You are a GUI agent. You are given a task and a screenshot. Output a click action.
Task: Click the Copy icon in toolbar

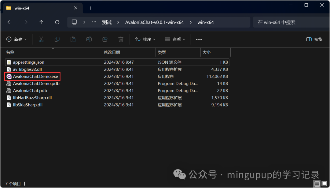click(57, 39)
